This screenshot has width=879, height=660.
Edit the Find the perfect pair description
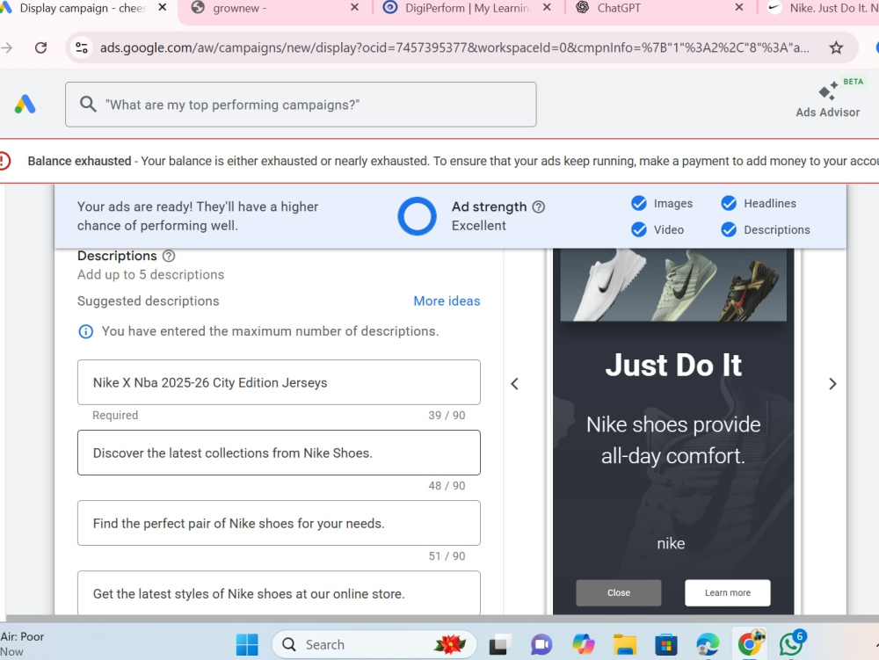(279, 523)
